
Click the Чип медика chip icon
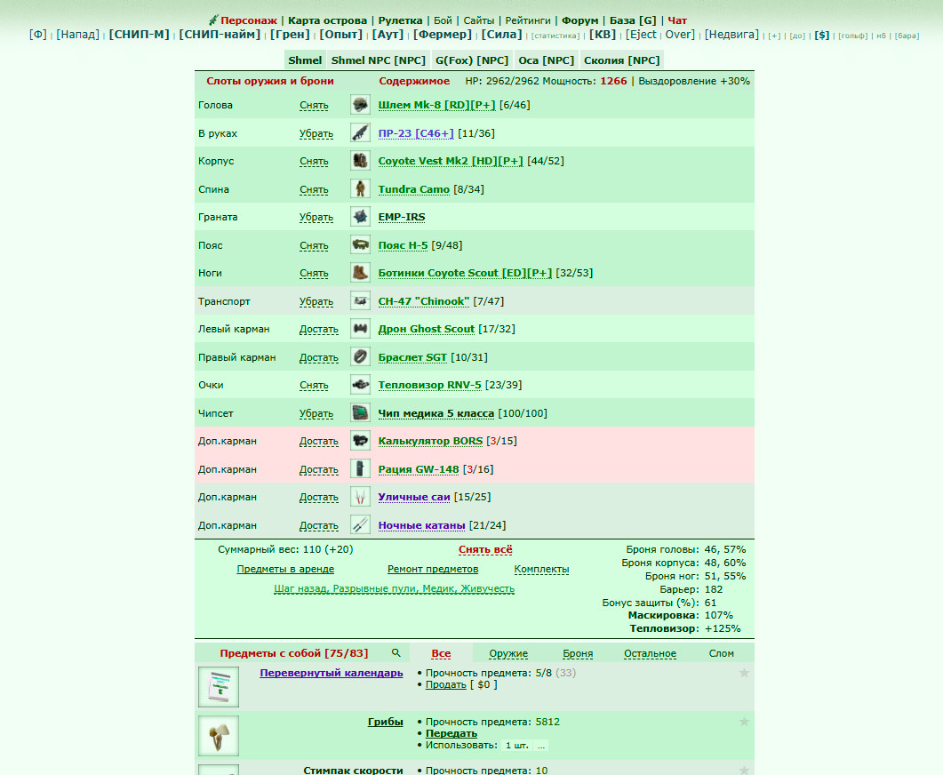pyautogui.click(x=360, y=413)
